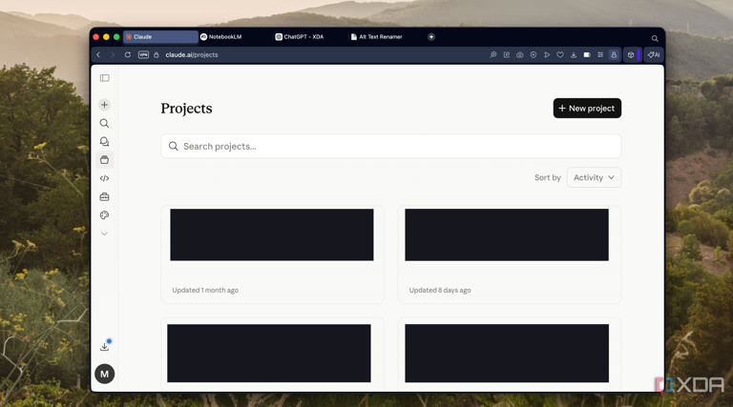This screenshot has width=733, height=407.
Task: Expand more sidebar items with chevron
Action: (x=105, y=234)
